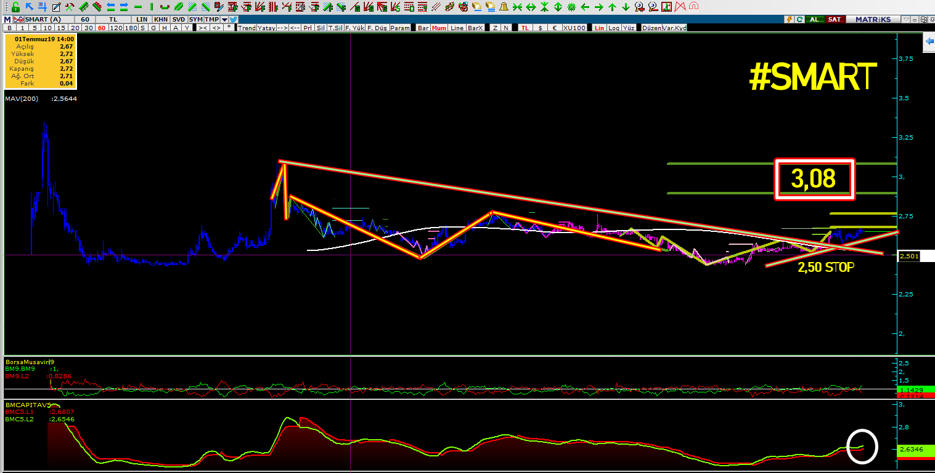Open the Var.Kyd menu item
The width and height of the screenshot is (935, 473).
(674, 28)
